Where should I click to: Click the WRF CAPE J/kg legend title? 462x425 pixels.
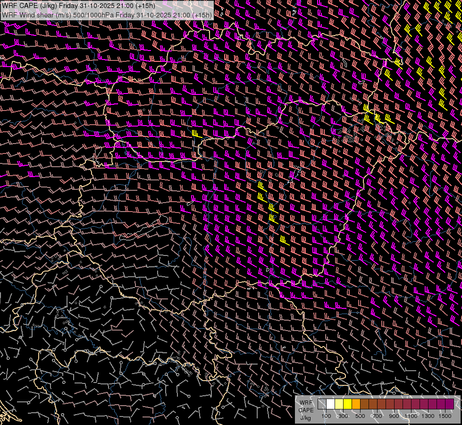(x=305, y=410)
